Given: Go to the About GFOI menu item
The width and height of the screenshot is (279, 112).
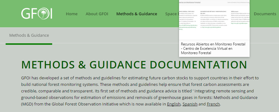Looking at the screenshot, I should tap(97, 14).
